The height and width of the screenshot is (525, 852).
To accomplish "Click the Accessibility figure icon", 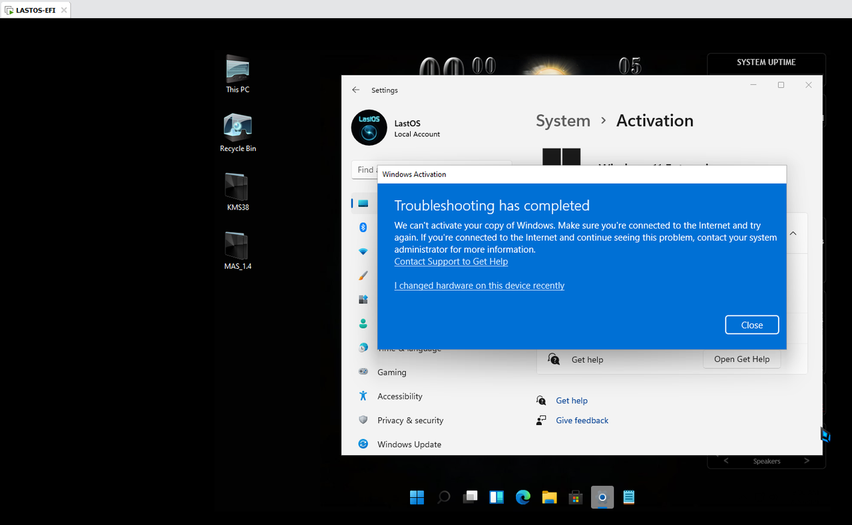I will click(x=363, y=396).
